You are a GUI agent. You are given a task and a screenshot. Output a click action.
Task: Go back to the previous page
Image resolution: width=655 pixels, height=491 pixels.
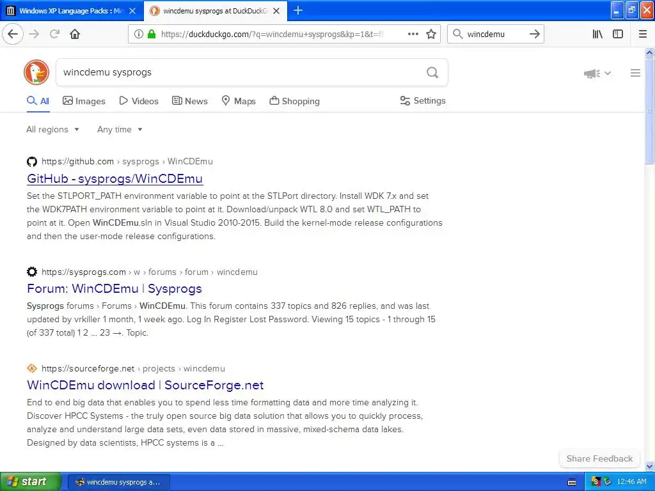click(13, 34)
